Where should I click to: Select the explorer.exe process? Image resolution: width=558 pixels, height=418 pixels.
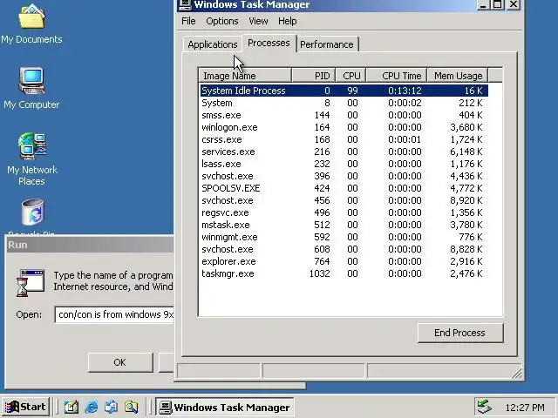pyautogui.click(x=344, y=261)
